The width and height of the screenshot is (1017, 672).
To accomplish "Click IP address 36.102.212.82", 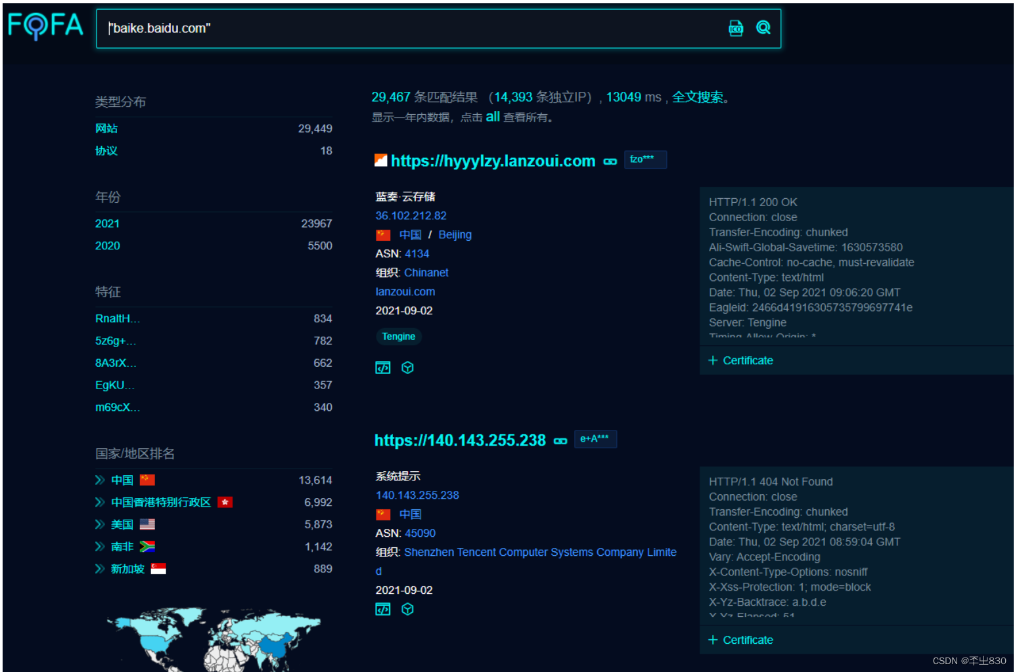I will 411,216.
